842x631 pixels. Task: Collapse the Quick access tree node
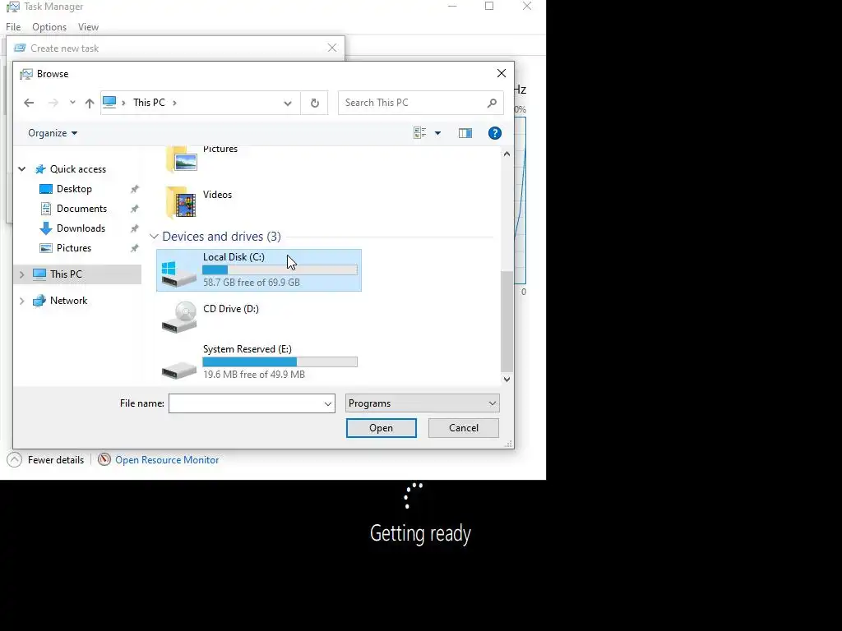point(22,169)
